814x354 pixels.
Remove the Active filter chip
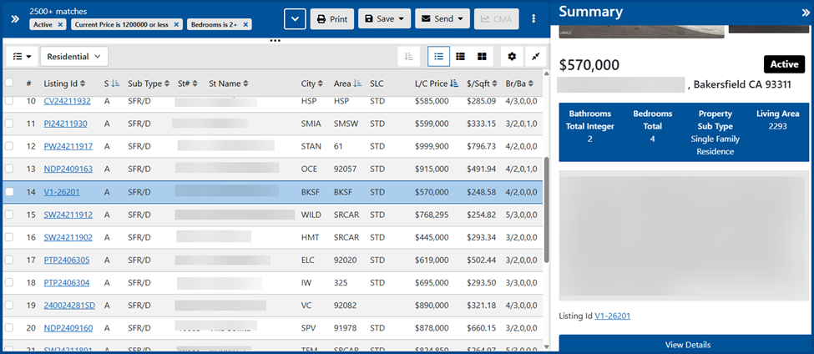click(x=60, y=24)
